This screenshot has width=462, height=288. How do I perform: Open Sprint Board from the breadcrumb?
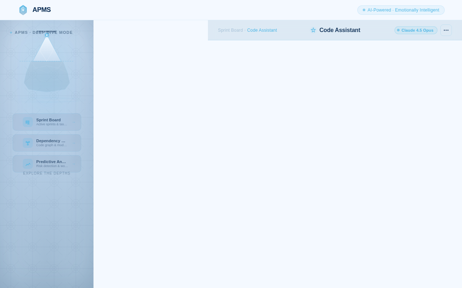[x=230, y=30]
